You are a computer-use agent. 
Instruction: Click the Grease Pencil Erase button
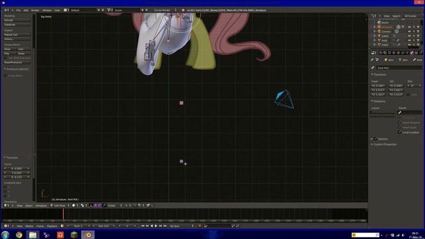pyautogui.click(x=24, y=54)
